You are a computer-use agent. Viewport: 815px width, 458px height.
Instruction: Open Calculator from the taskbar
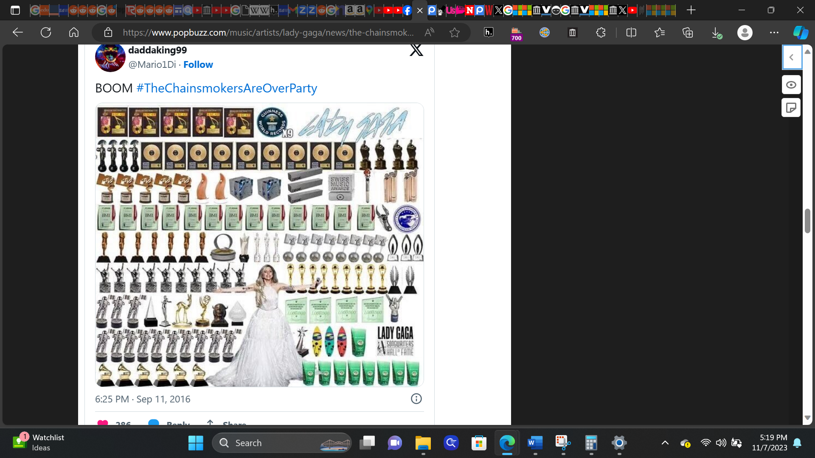tap(591, 443)
